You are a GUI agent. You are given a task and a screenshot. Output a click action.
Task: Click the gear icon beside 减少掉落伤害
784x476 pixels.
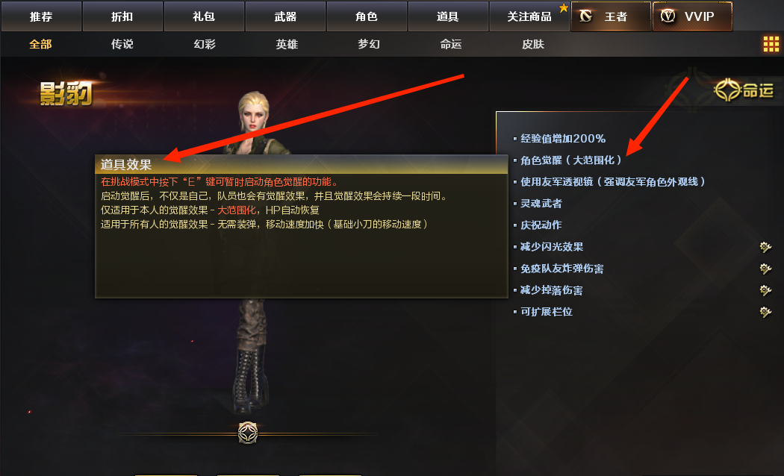click(765, 290)
